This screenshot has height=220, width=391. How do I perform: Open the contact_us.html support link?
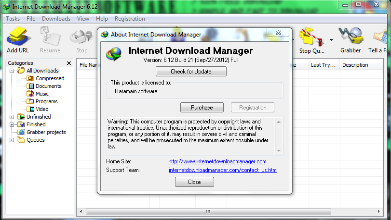[x=223, y=170]
